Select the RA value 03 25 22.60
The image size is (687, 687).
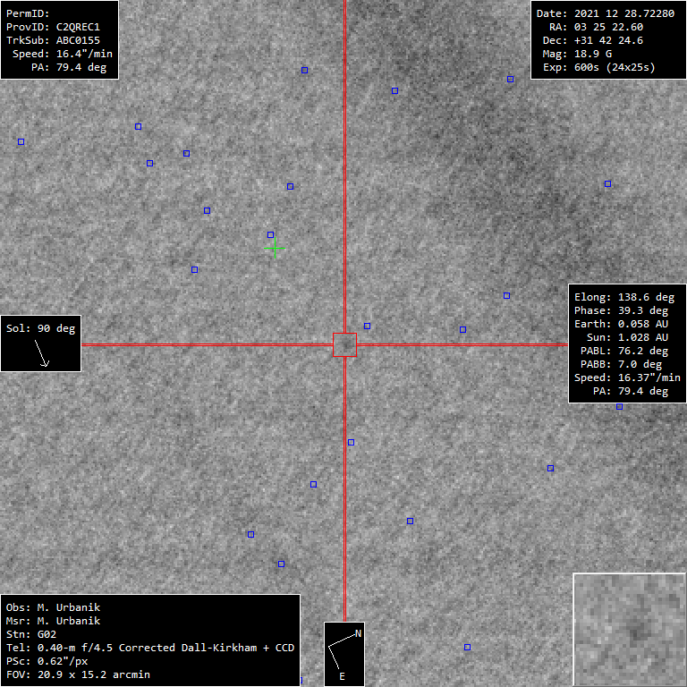point(608,27)
